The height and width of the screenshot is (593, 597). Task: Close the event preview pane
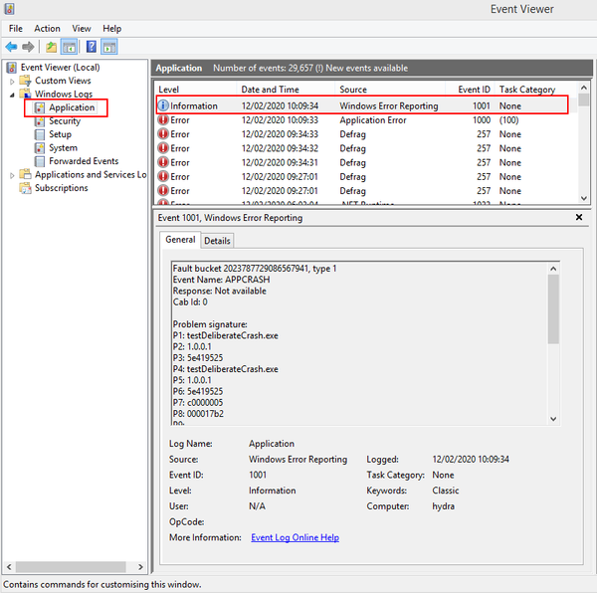click(x=579, y=217)
